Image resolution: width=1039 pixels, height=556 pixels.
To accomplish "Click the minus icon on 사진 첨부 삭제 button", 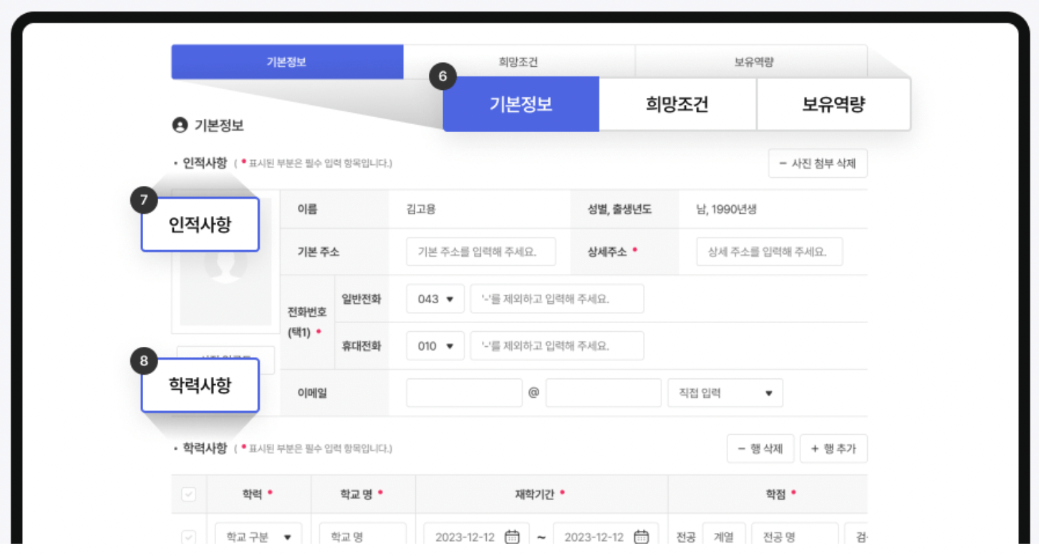I will [x=784, y=163].
